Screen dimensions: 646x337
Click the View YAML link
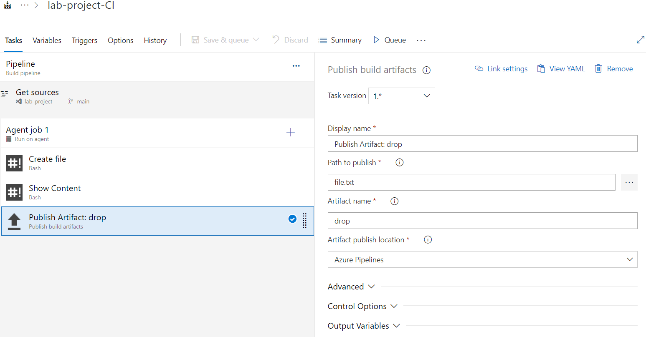point(561,69)
